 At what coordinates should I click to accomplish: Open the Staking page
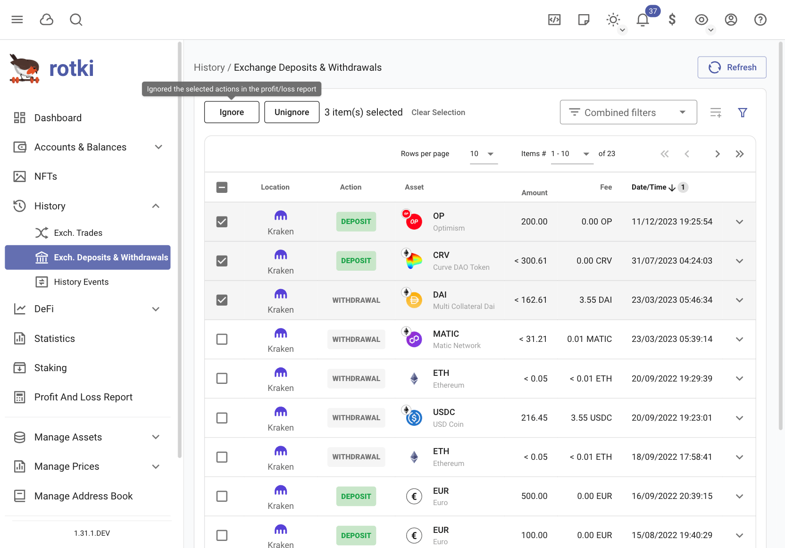[88, 368]
